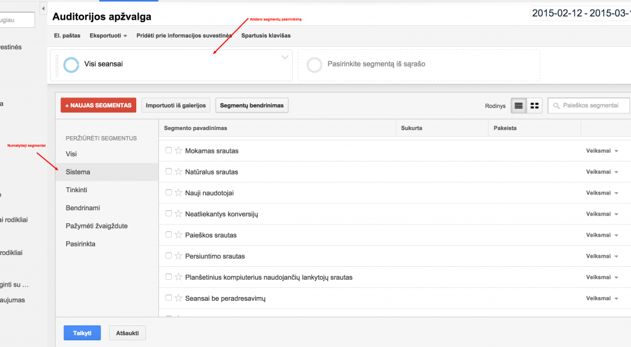Check the Natūralus srautas checkbox
The height and width of the screenshot is (347, 631).
pyautogui.click(x=169, y=171)
